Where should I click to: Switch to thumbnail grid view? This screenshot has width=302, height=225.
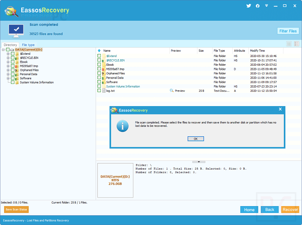(x=288, y=44)
